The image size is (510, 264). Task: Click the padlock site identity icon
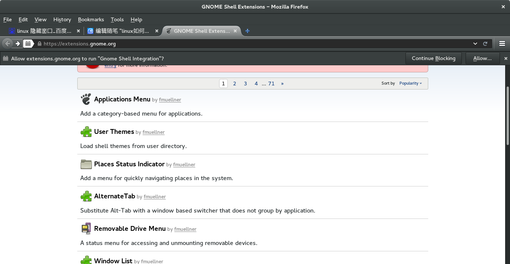[40, 44]
